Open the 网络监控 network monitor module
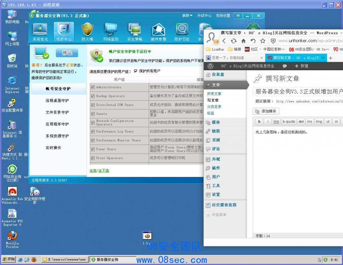The height and width of the screenshot is (265, 343). (111, 32)
